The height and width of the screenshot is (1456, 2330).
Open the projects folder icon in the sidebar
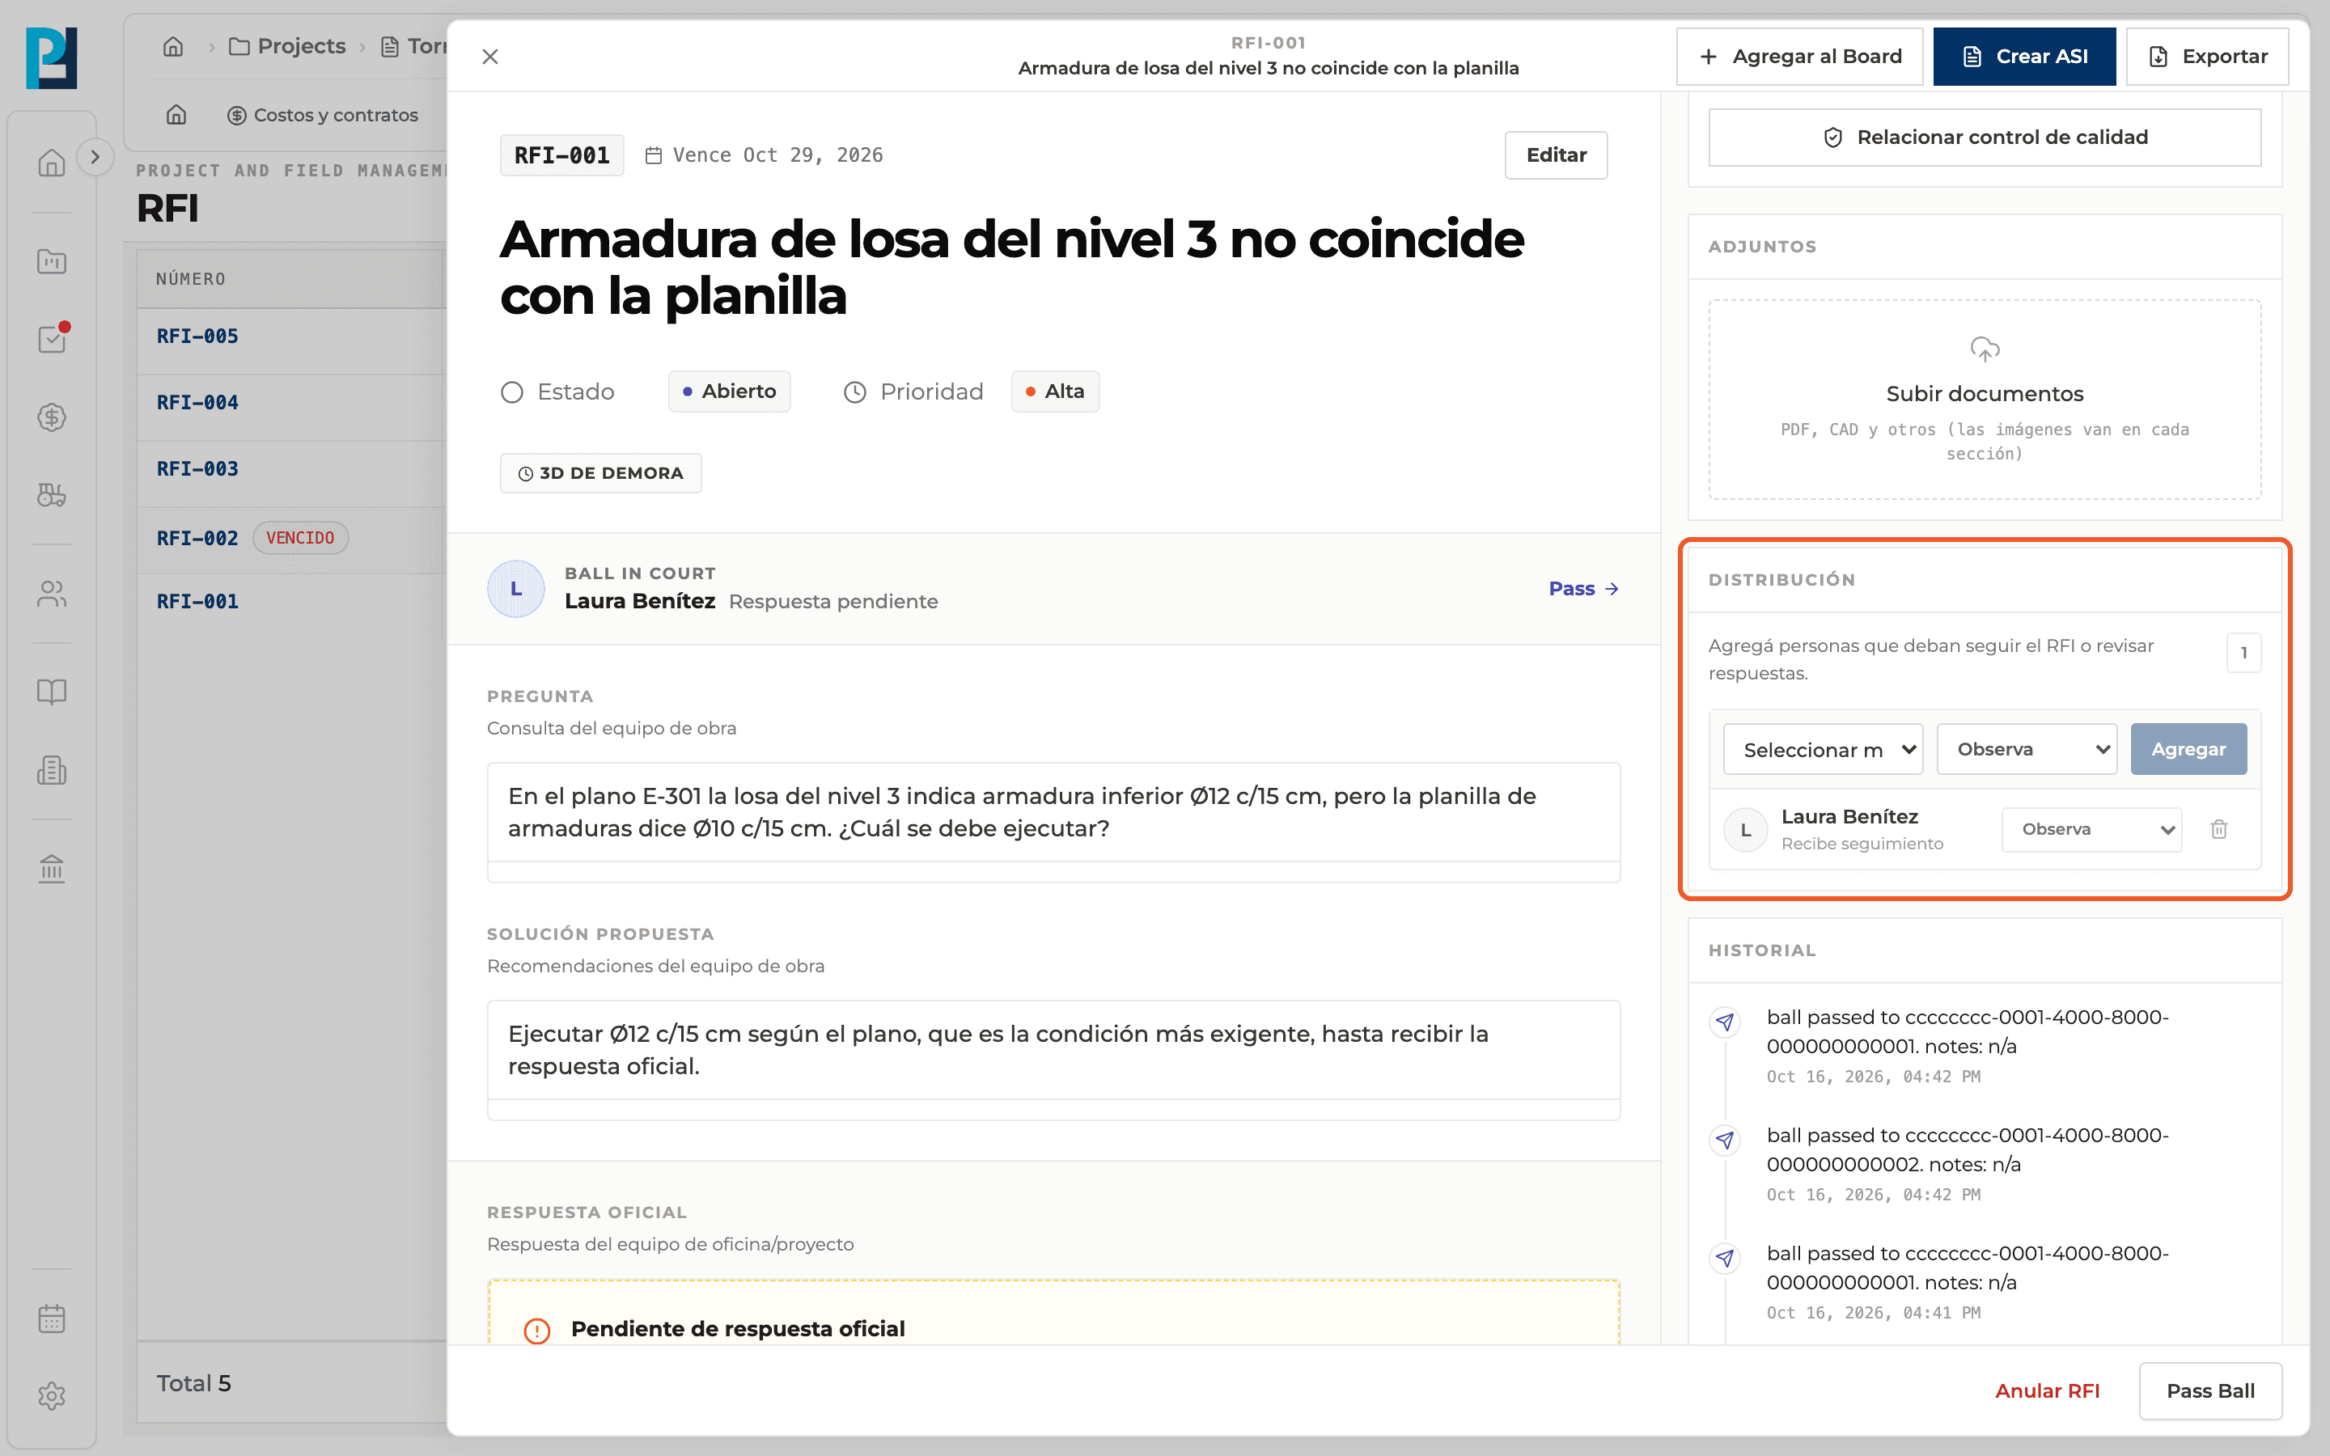click(x=52, y=261)
